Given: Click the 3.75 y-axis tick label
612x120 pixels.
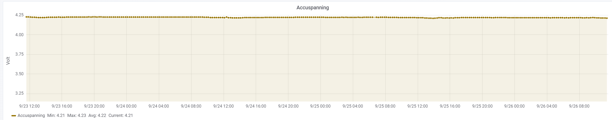Looking at the screenshot, I should pyautogui.click(x=20, y=54).
